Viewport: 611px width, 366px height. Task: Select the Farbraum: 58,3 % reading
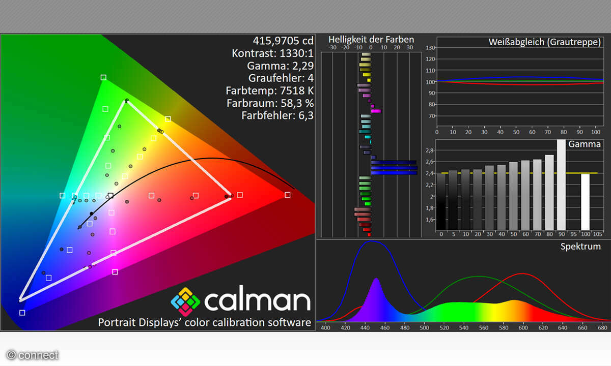pos(270,103)
